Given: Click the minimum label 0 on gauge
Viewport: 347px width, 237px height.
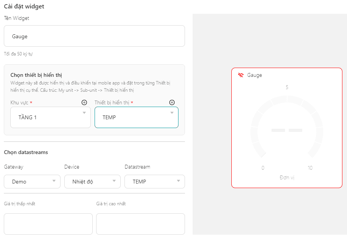Looking at the screenshot, I should click(x=263, y=168).
